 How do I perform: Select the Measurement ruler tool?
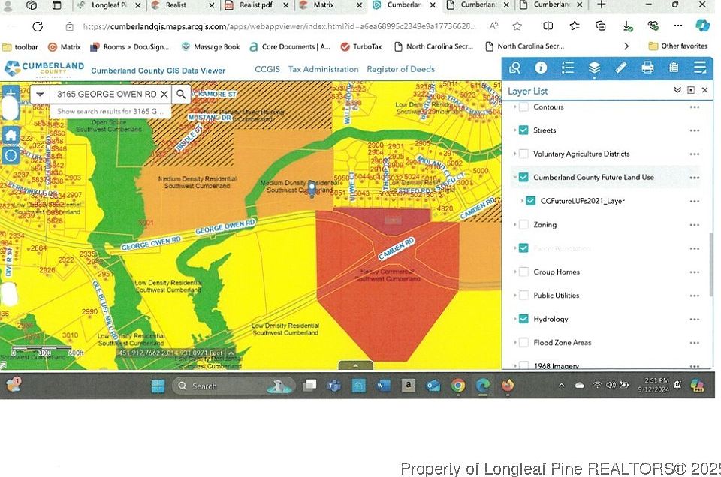pyautogui.click(x=620, y=68)
